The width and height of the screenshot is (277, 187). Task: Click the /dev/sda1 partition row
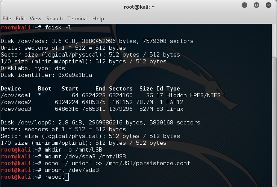110,95
